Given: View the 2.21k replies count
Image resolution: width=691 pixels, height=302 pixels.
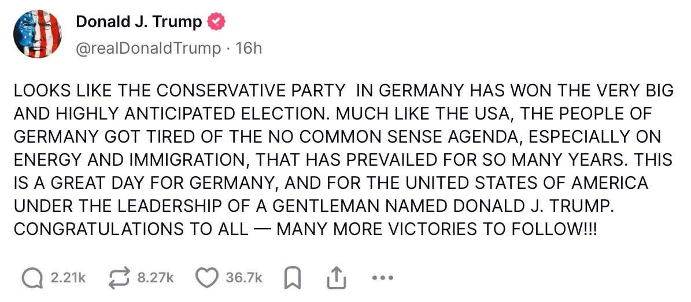Looking at the screenshot, I should [68, 278].
